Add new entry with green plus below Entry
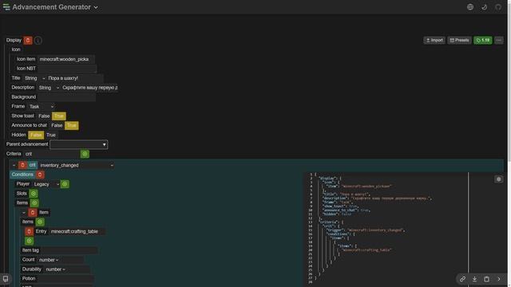Image resolution: width=511 pixels, height=287 pixels. 29,241
